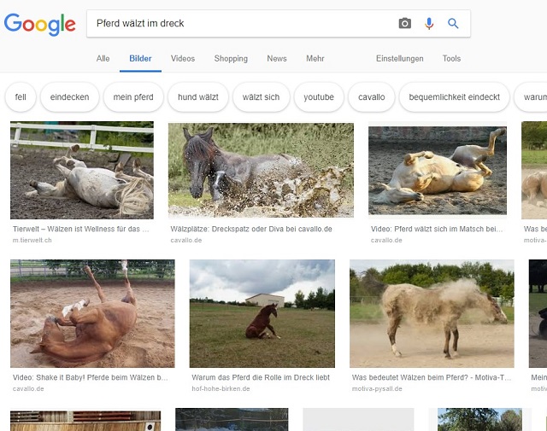Click cavallo.de source under Wälzplätze result

(186, 240)
